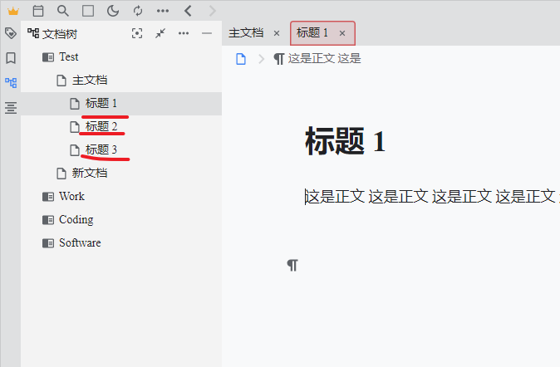Close the 标题 1 tab
This screenshot has width=560, height=367.
342,33
